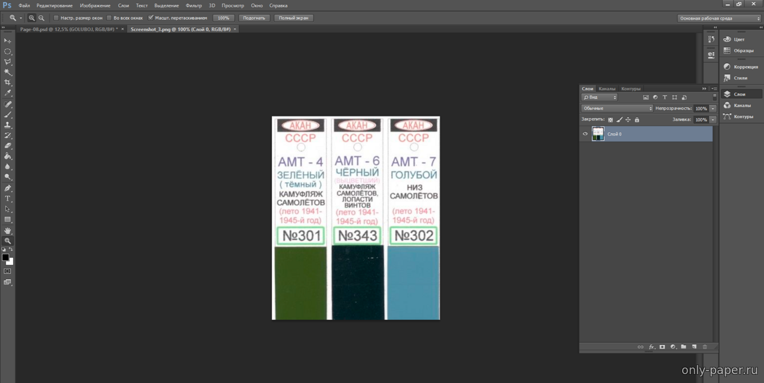Click the 'Подогнать' button
Viewport: 764px width, 383px height.
click(x=254, y=18)
